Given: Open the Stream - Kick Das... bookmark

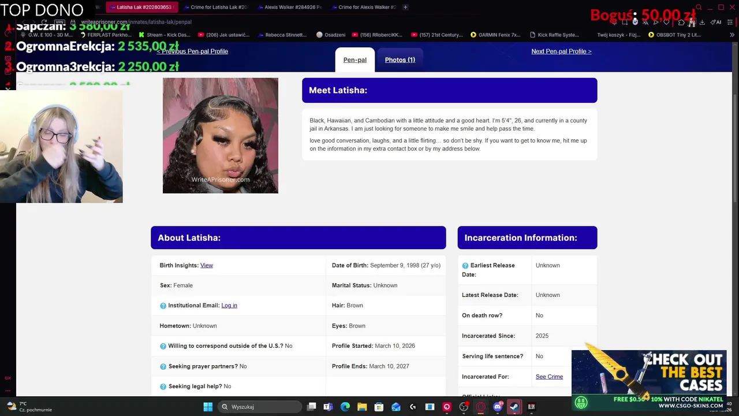Looking at the screenshot, I should click(x=165, y=35).
